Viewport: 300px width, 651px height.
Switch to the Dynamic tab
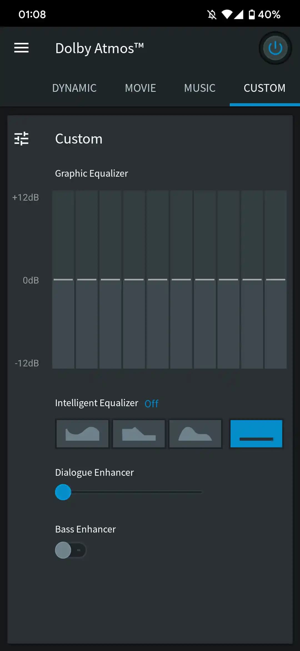(74, 88)
